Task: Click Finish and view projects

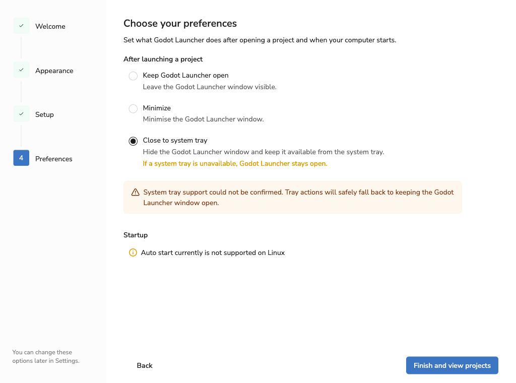Action: [x=452, y=365]
